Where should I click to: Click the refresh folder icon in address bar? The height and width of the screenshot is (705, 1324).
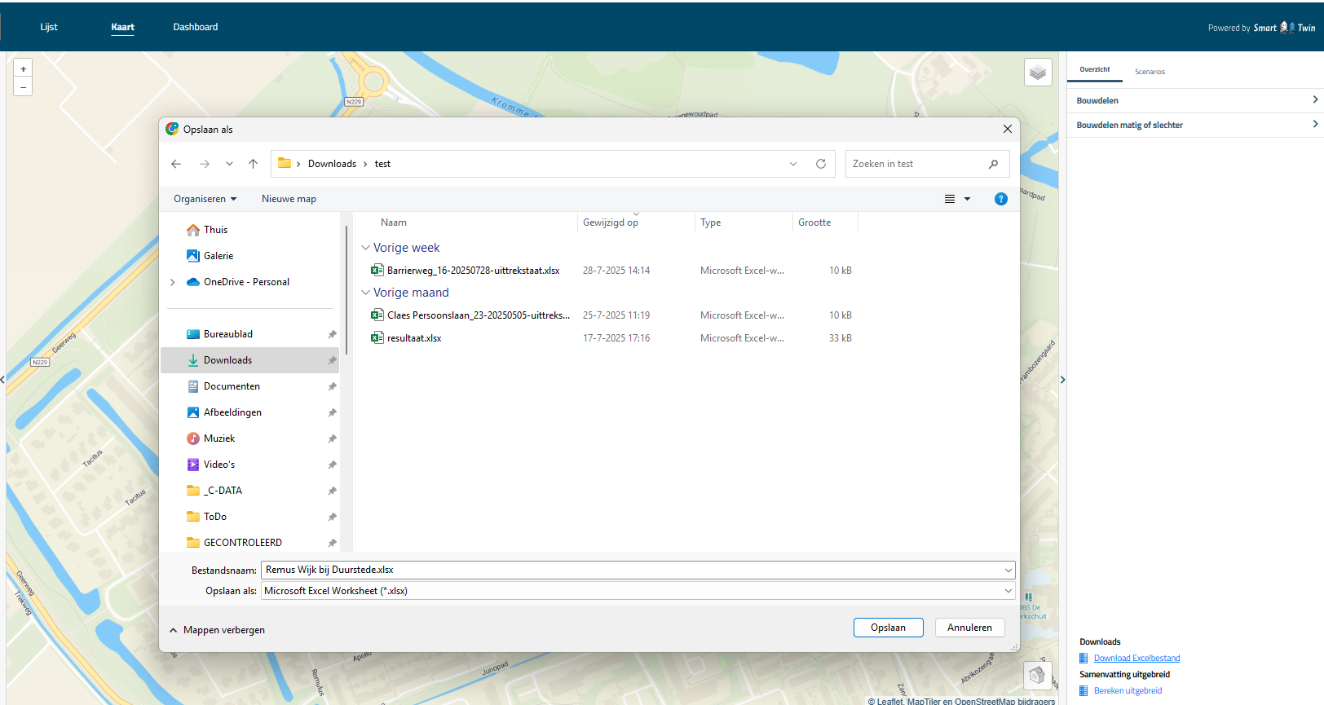pyautogui.click(x=821, y=164)
